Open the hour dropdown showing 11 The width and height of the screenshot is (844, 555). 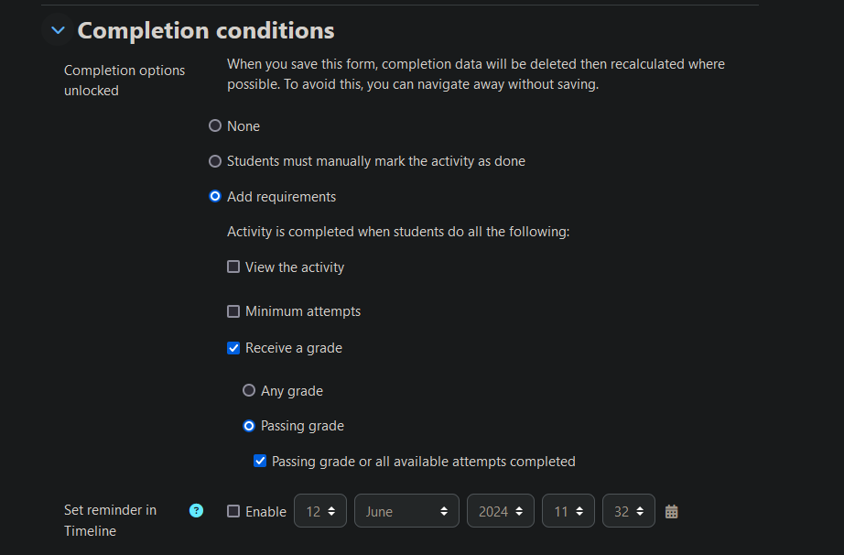click(x=568, y=511)
